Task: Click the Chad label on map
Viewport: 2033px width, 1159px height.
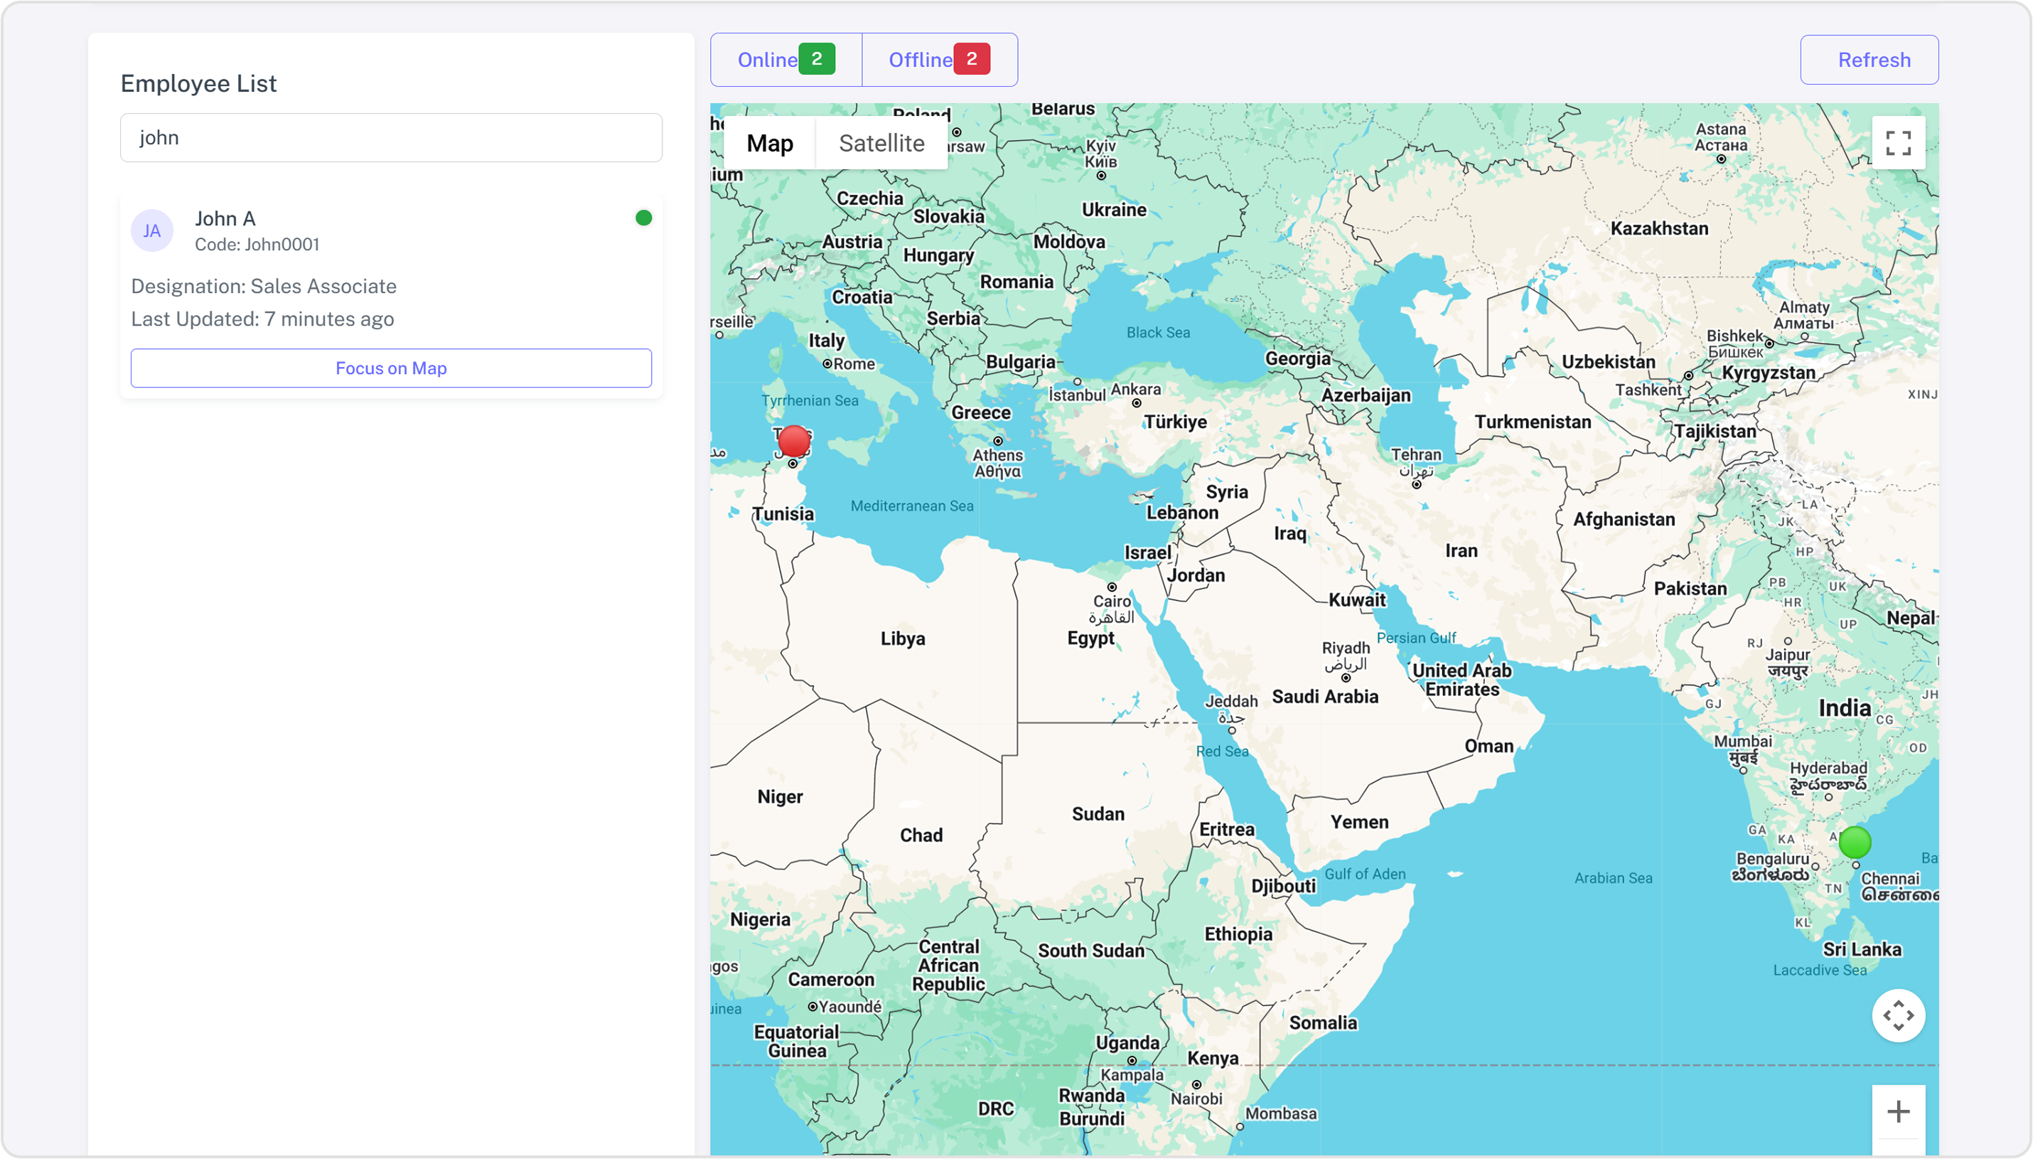Action: pos(921,835)
